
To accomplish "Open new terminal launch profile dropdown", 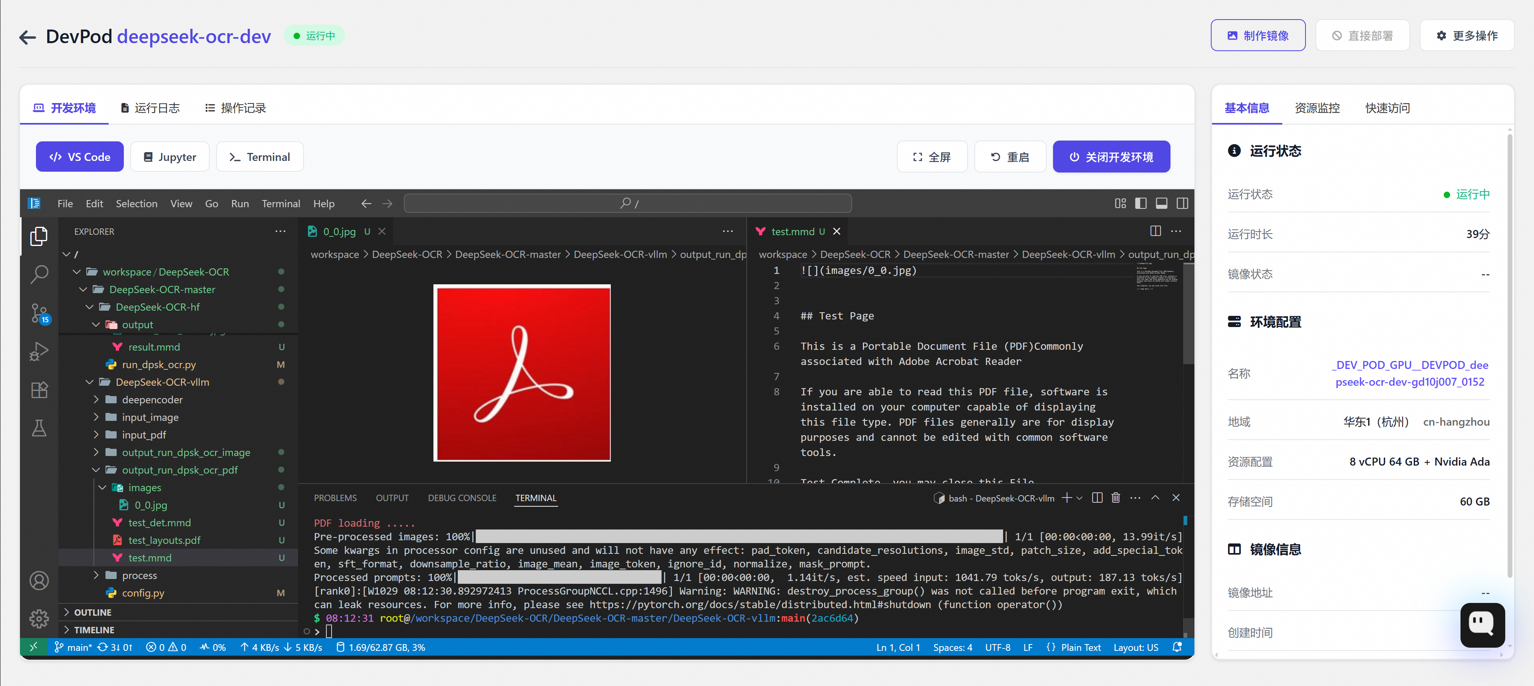I will [x=1080, y=498].
